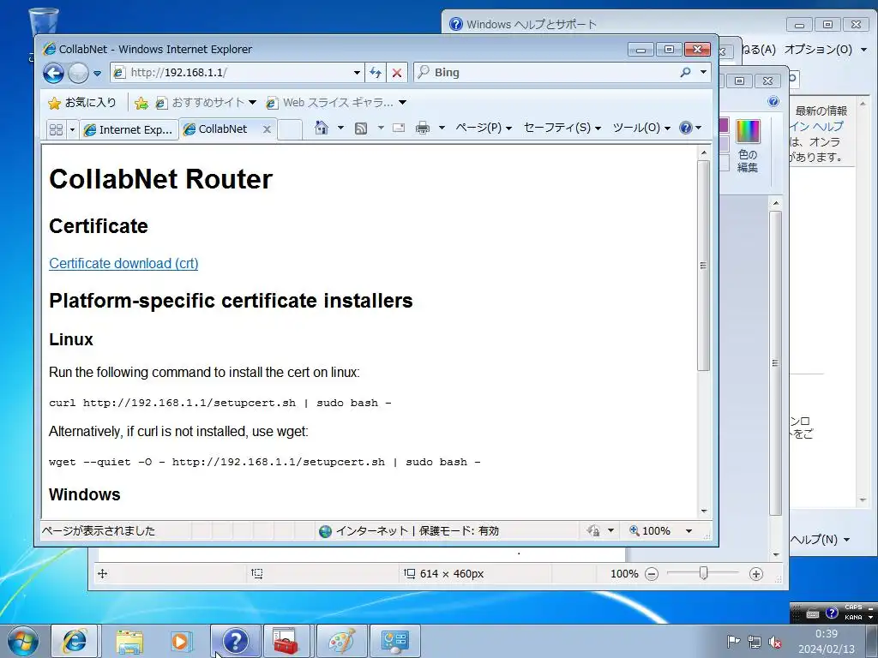Click the Paint help question mark icon
Image resolution: width=878 pixels, height=658 pixels.
click(773, 101)
